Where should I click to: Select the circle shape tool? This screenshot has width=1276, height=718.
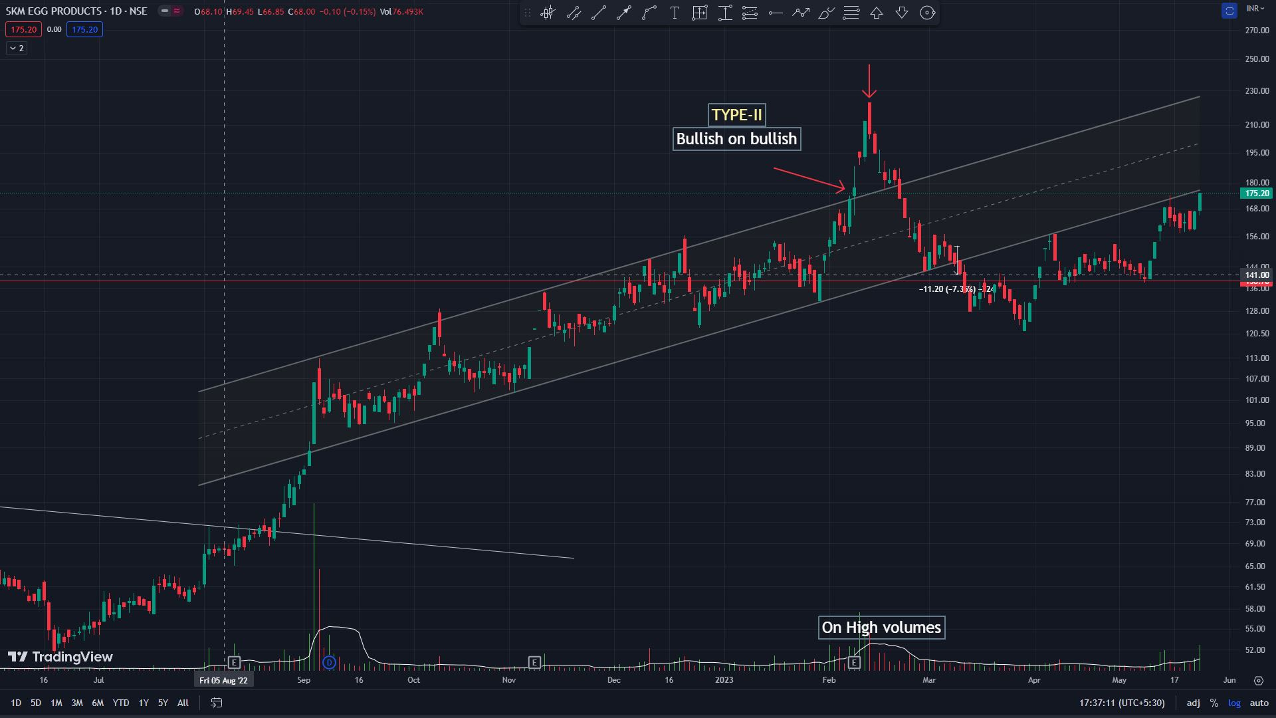[x=927, y=13]
